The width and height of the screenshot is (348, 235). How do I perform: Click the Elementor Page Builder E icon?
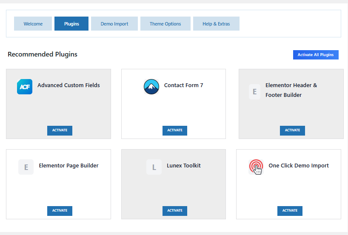pyautogui.click(x=26, y=167)
